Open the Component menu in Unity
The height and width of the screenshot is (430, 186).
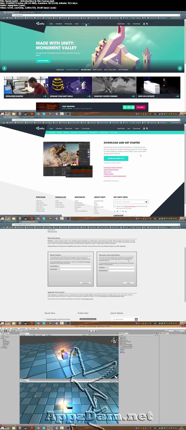[22, 328]
